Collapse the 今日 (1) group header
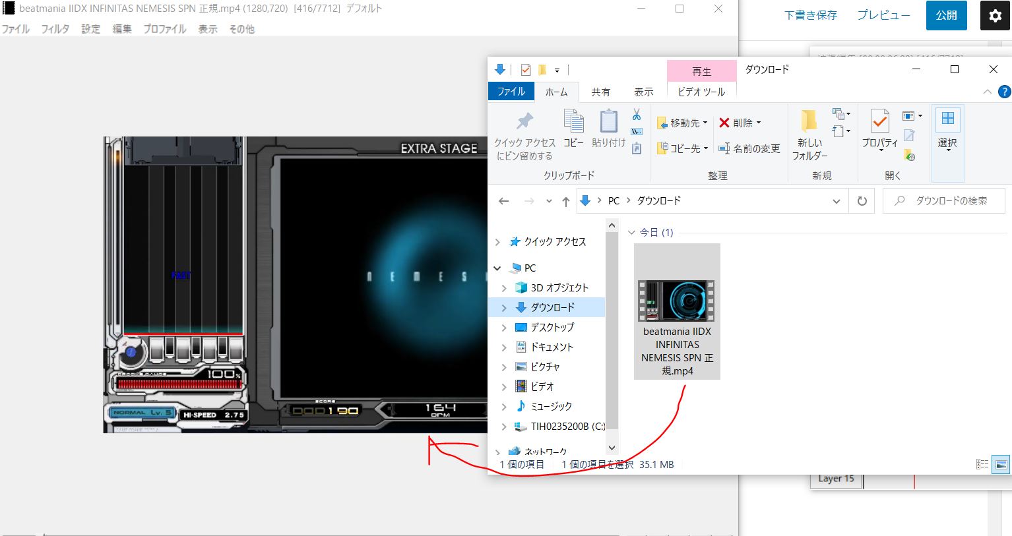This screenshot has width=1012, height=536. pyautogui.click(x=631, y=232)
